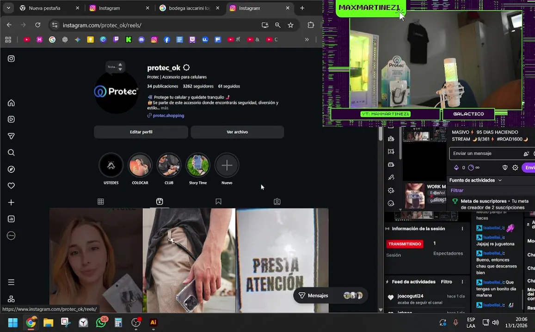The image size is (535, 332).
Task: Open the tab search dropdown arrow
Action: pos(8,8)
